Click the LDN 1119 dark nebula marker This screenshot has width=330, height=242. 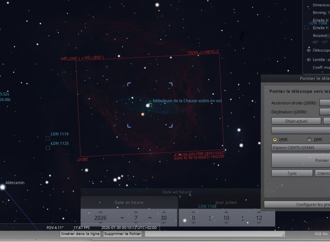tap(48, 138)
